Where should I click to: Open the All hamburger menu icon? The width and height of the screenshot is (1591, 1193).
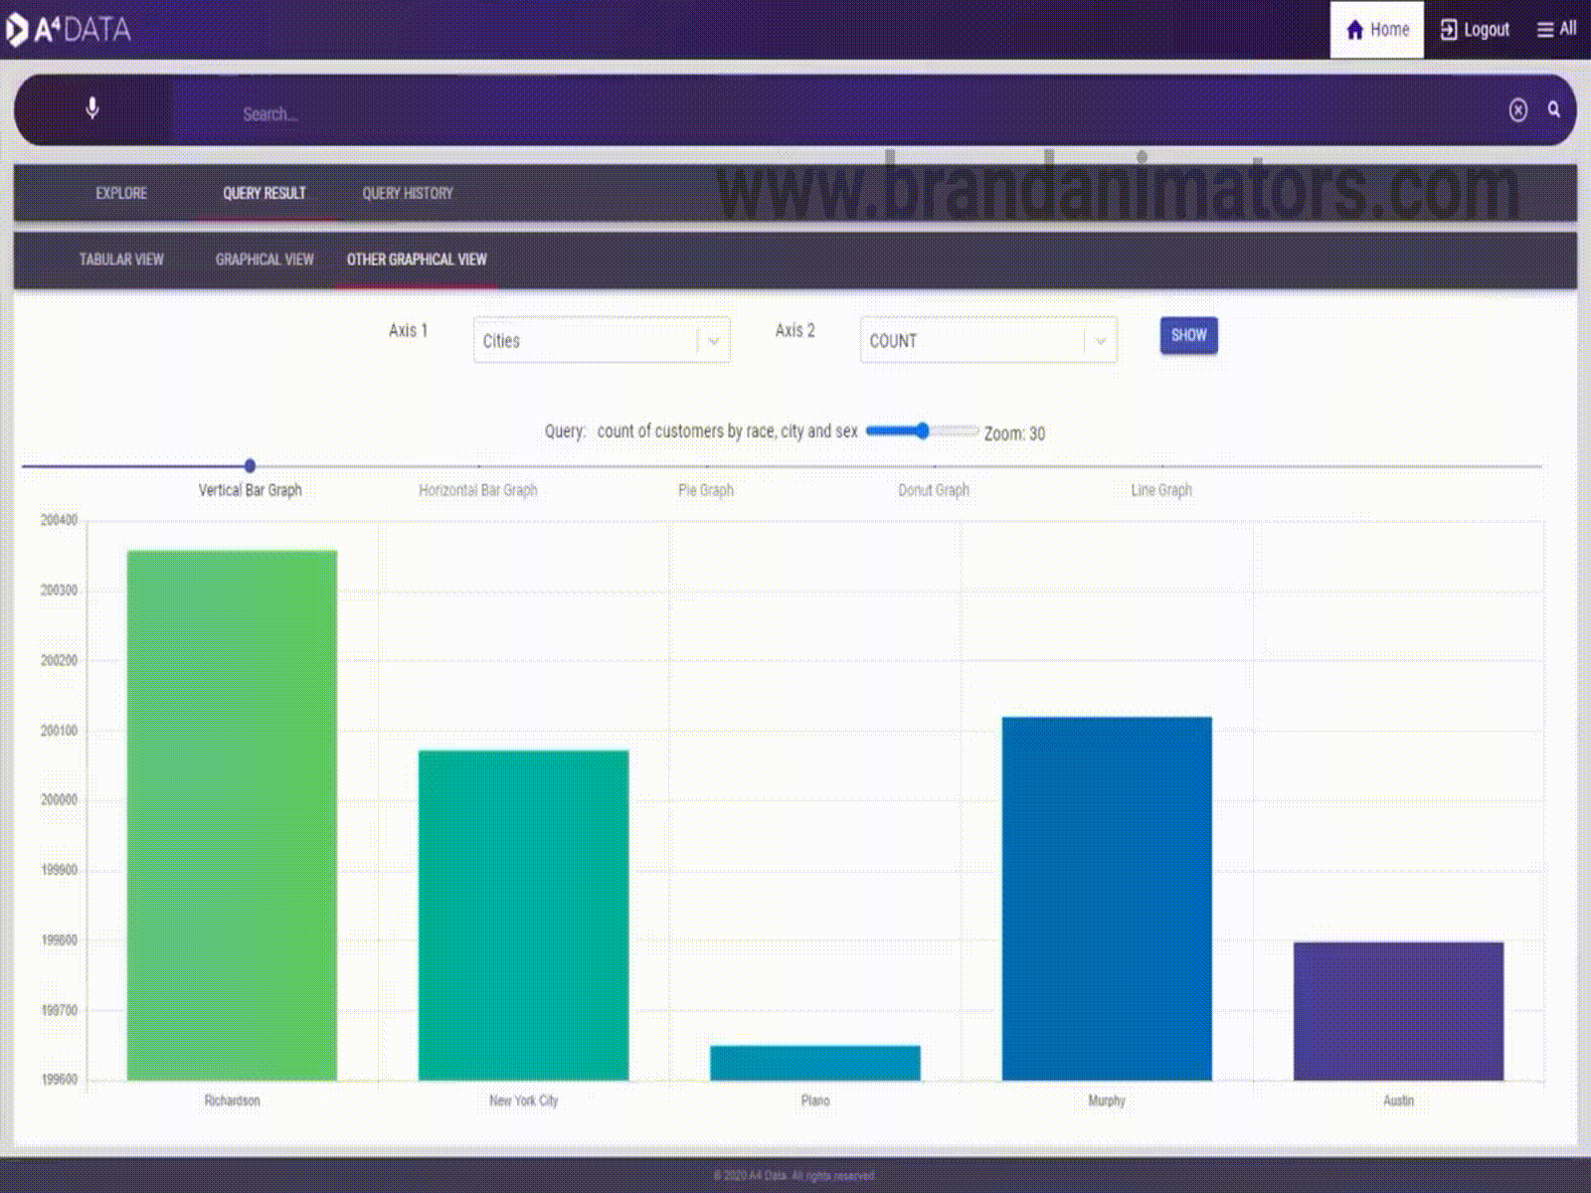click(1545, 30)
